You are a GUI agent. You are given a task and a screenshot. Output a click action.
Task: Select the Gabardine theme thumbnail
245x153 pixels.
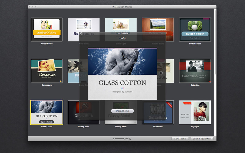pyautogui.click(x=195, y=71)
